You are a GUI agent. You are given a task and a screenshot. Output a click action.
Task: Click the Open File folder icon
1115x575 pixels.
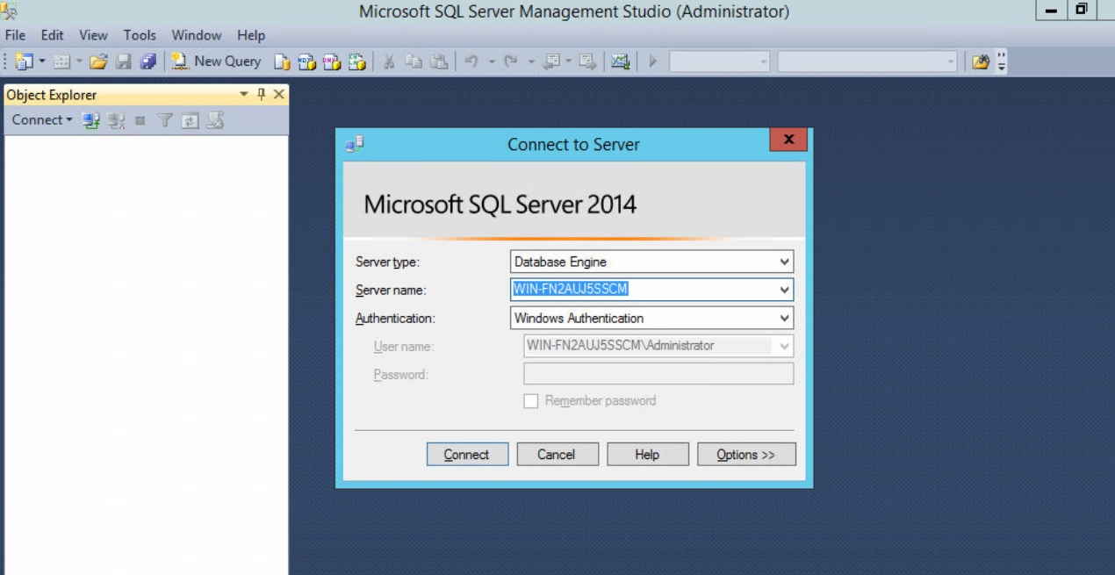point(98,61)
